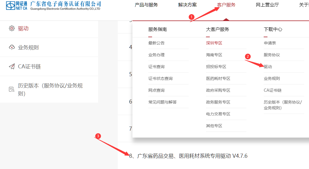Click the document search icon beside 历史版本
This screenshot has height=169, width=309.
coord(12,89)
